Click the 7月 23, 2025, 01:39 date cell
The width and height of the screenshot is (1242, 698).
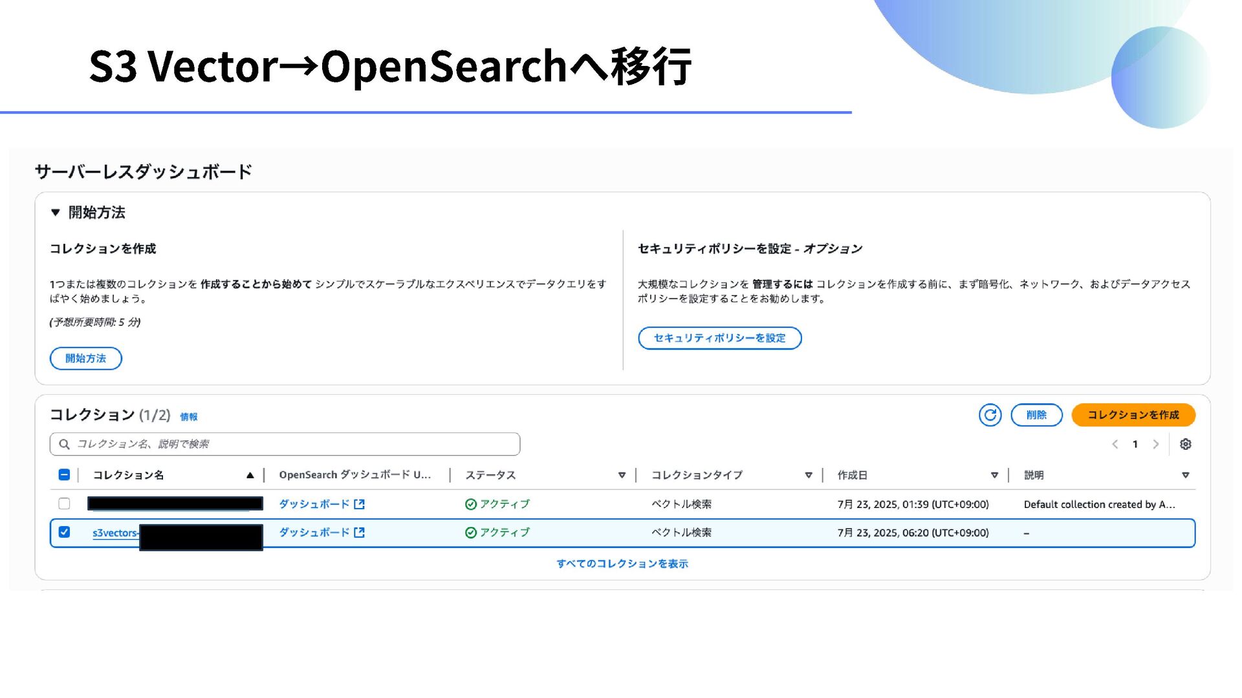[913, 504]
